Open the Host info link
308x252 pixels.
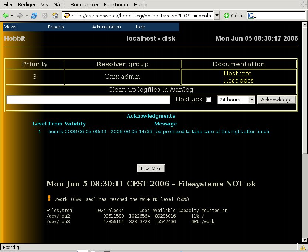(x=238, y=73)
